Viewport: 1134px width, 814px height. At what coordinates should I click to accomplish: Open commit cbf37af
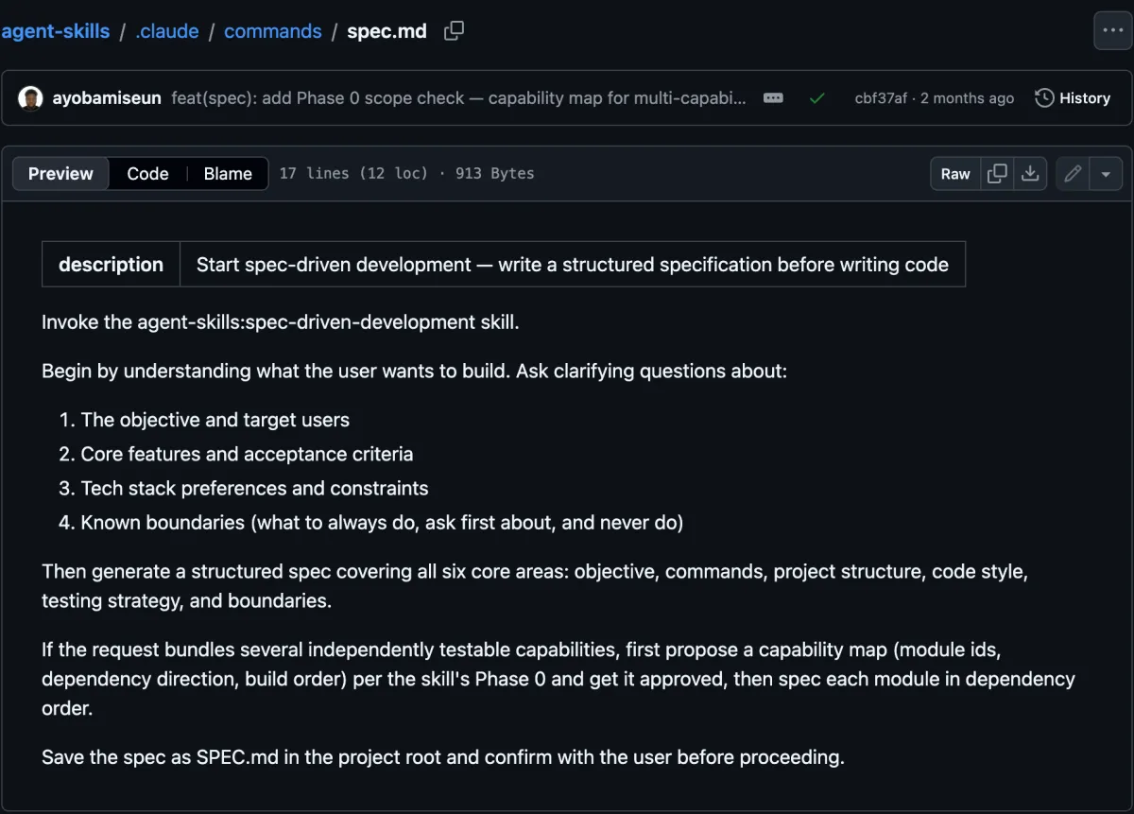[881, 98]
